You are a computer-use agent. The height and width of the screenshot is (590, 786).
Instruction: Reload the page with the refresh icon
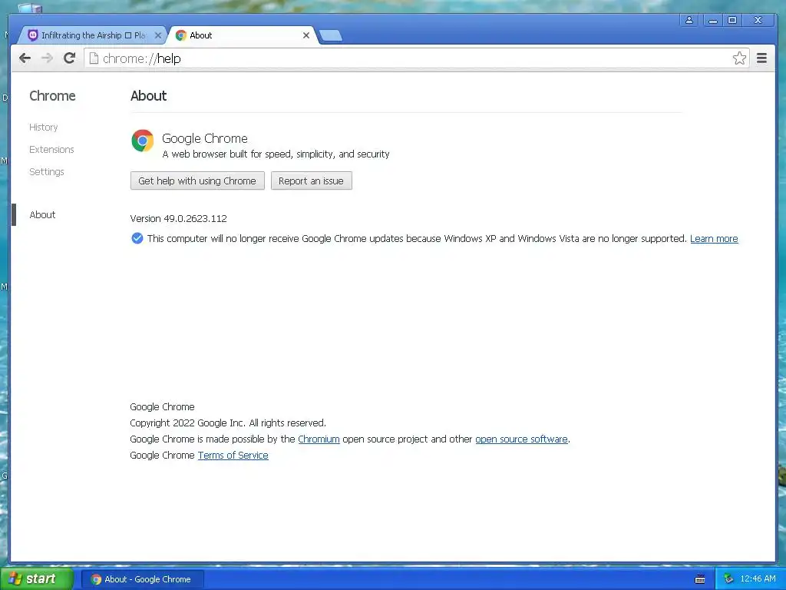[69, 58]
